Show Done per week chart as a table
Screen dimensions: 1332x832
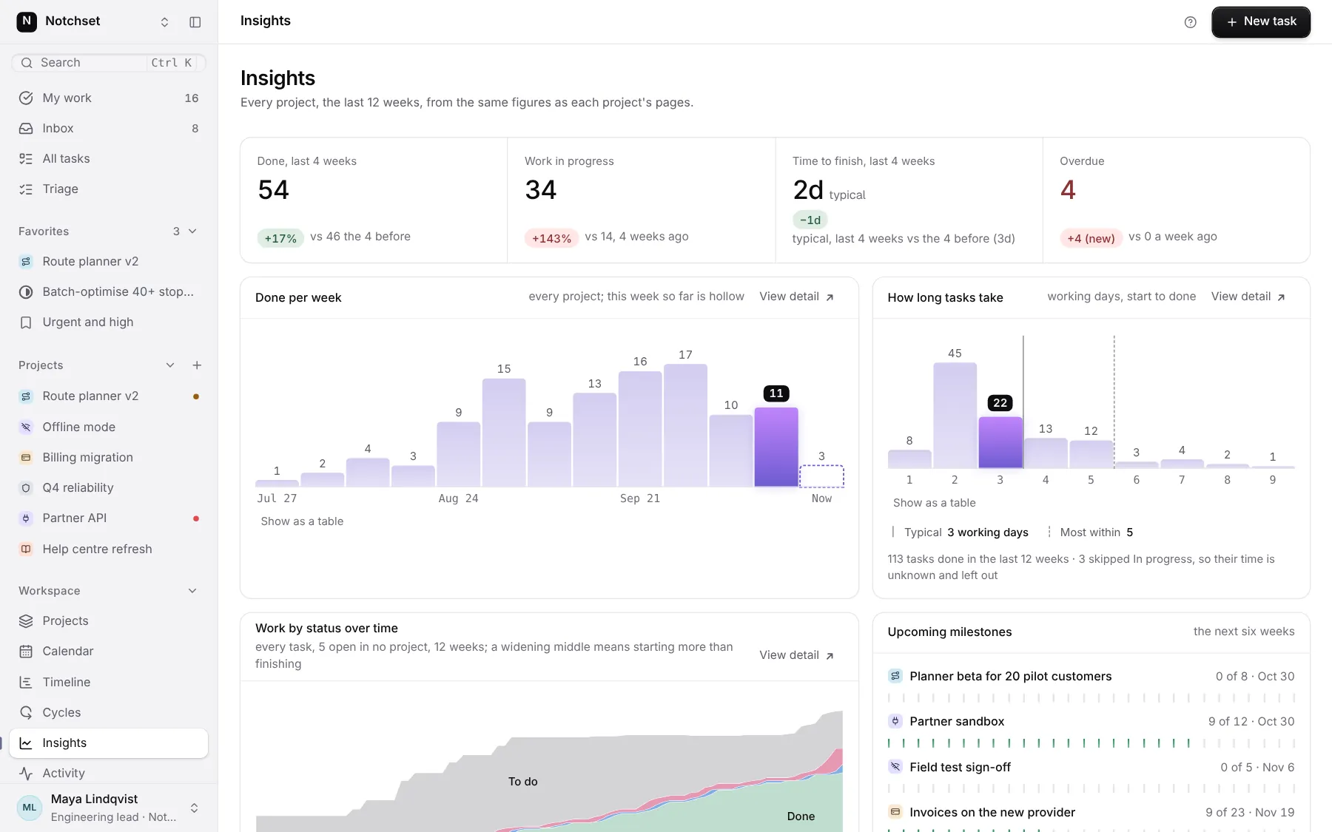click(x=302, y=521)
